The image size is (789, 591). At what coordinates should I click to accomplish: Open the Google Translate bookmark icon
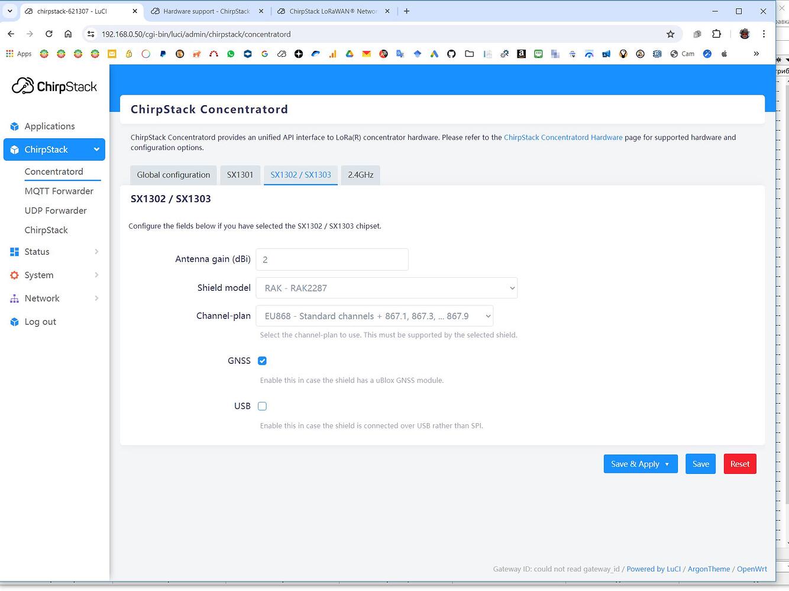click(x=400, y=54)
